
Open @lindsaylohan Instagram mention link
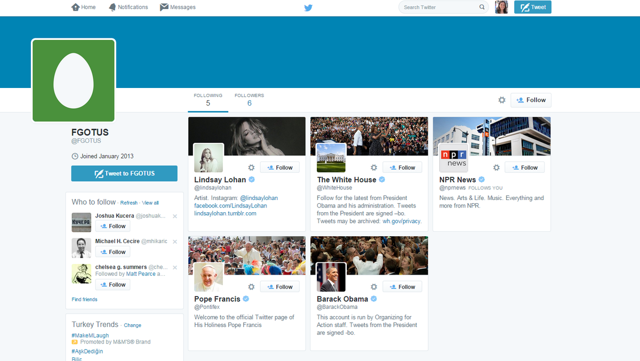(259, 198)
